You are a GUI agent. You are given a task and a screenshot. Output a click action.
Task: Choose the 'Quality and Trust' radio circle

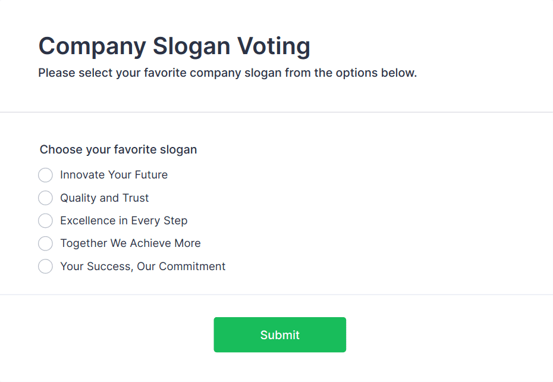45,198
